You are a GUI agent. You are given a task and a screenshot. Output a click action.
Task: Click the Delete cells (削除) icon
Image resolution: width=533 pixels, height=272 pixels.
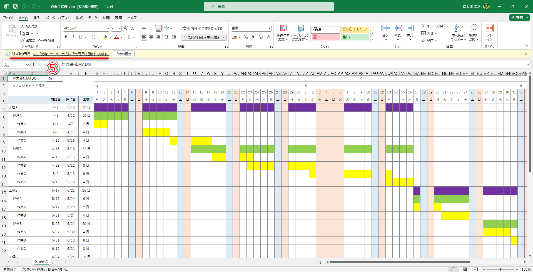pyautogui.click(x=398, y=28)
